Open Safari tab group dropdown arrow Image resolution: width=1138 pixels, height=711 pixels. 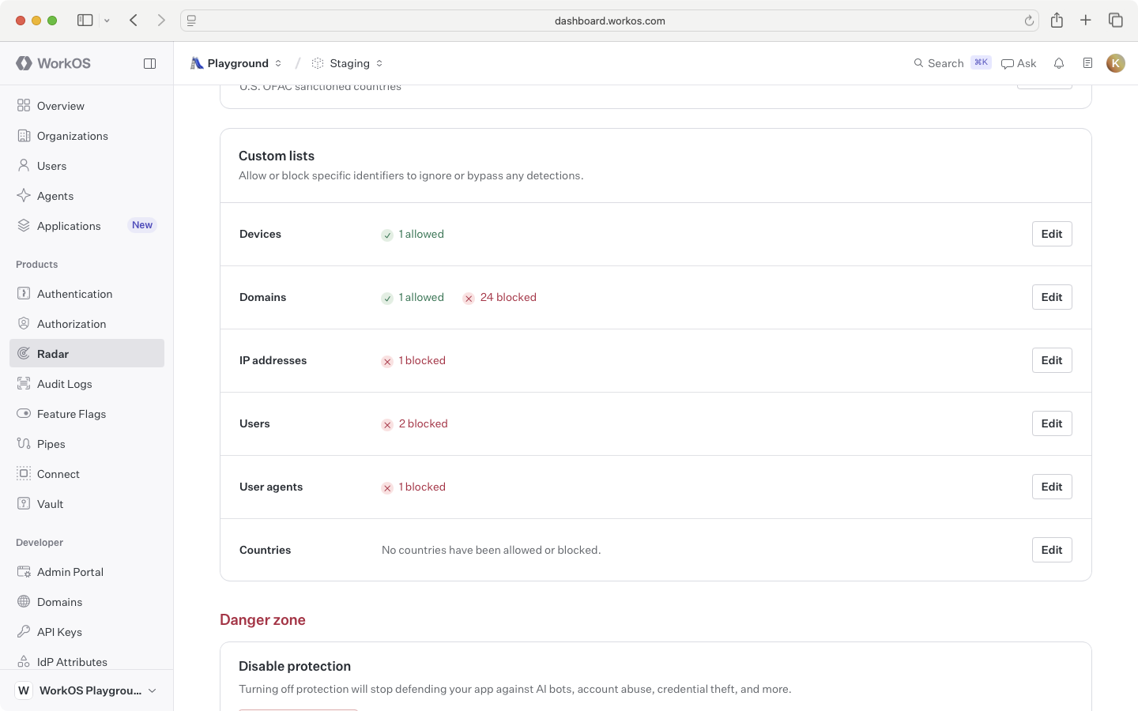tap(107, 21)
